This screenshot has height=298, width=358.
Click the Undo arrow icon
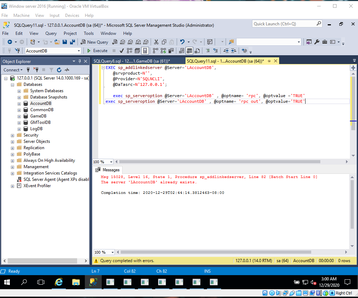tap(182, 42)
